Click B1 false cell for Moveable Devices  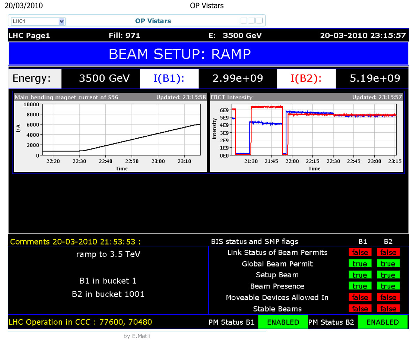coord(360,297)
